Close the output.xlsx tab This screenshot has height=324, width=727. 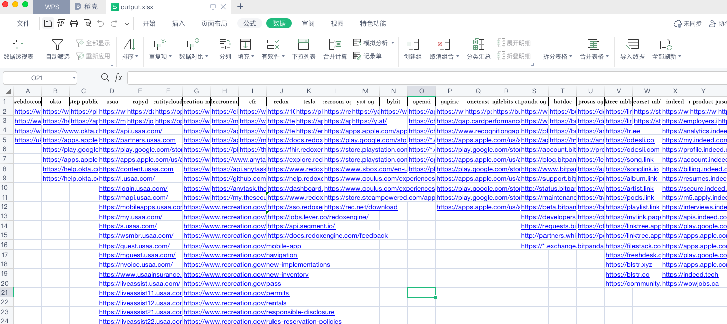tap(223, 7)
